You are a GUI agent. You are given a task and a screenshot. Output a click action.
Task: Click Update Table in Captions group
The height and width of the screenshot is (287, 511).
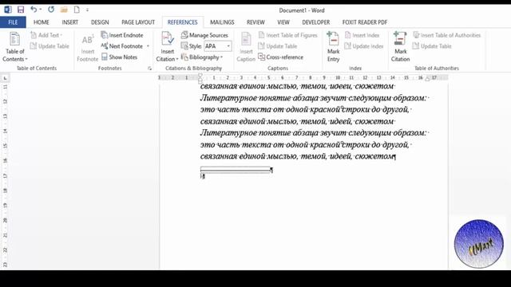click(x=278, y=46)
